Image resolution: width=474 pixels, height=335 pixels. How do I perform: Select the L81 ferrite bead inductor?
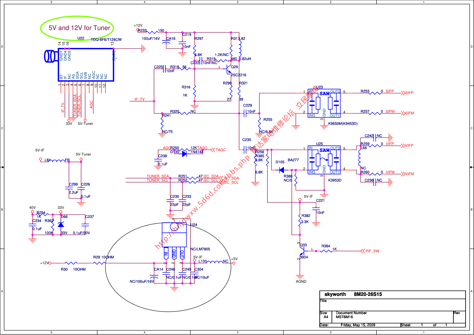coord(57,161)
